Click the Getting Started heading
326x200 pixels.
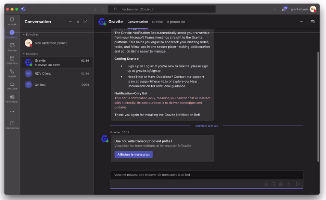(x=127, y=59)
